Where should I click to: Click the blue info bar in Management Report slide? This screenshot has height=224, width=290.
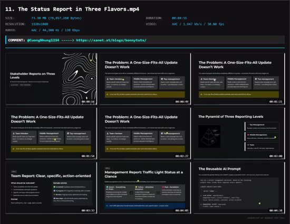pyautogui.click(x=145, y=206)
